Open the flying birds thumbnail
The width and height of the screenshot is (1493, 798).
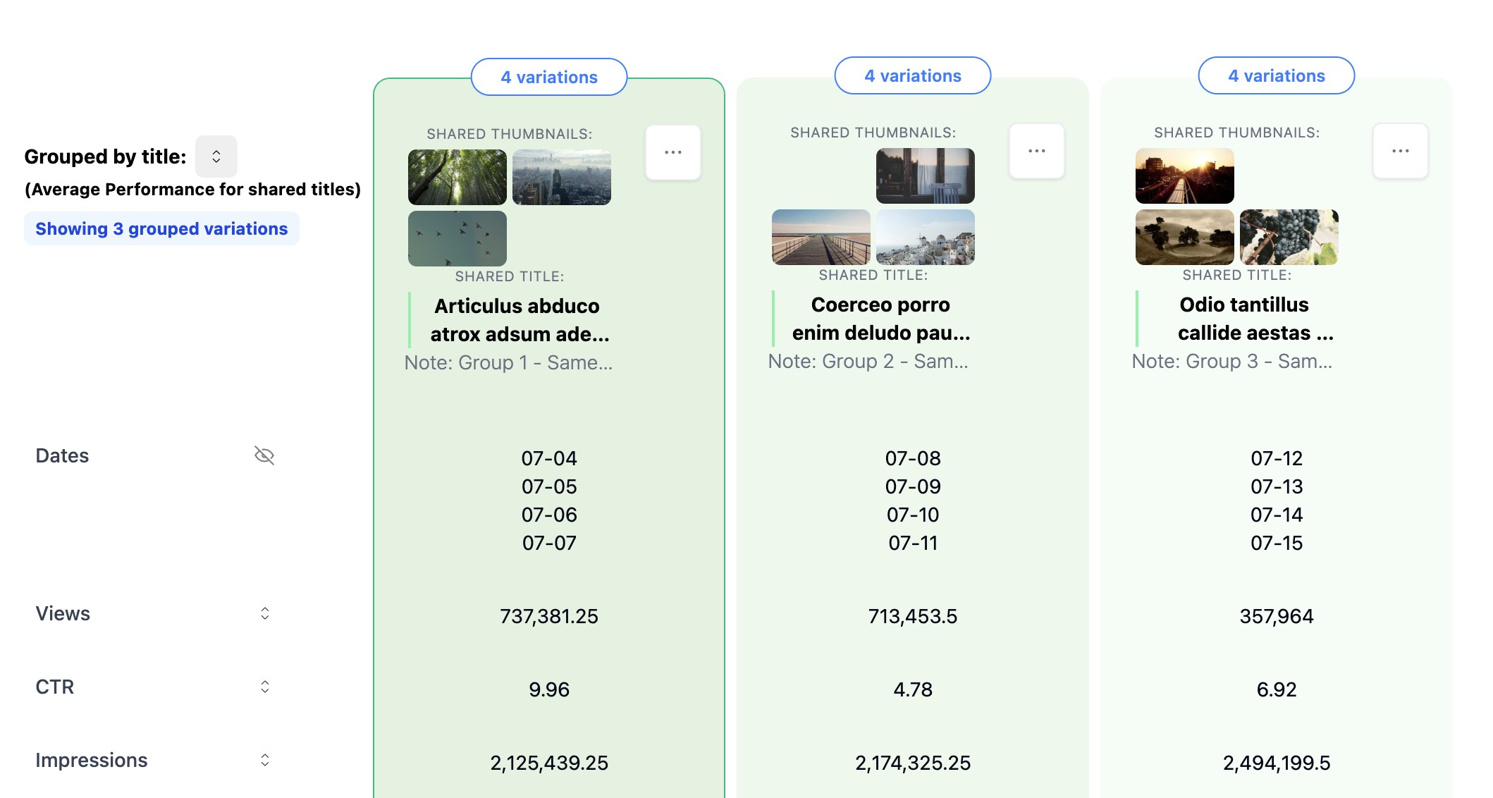coord(457,238)
